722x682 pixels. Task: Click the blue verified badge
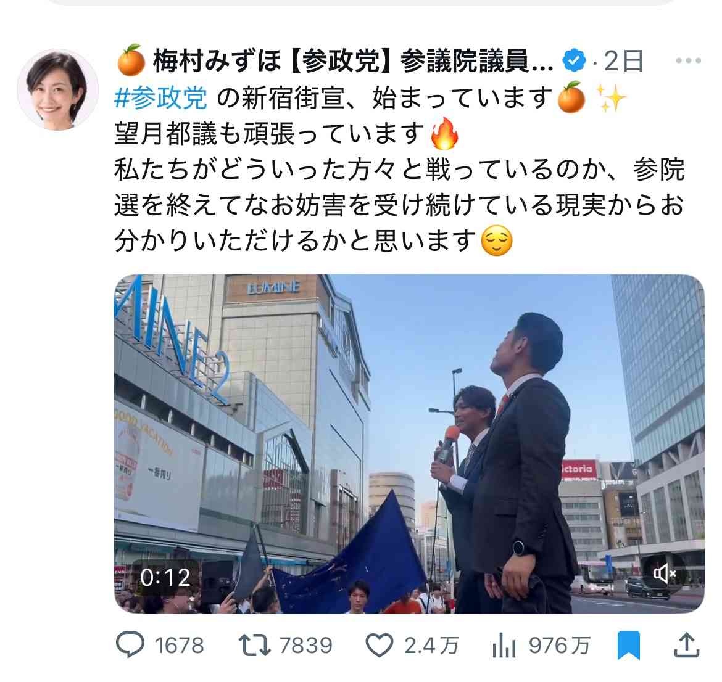(x=574, y=60)
